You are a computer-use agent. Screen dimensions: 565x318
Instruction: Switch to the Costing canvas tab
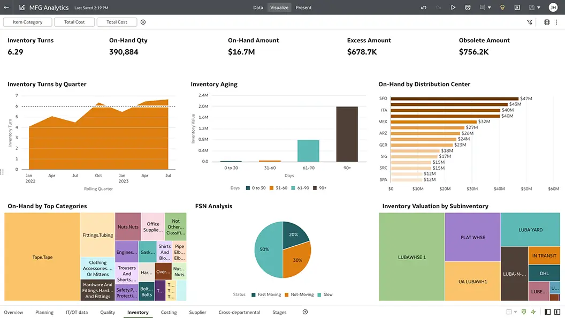click(169, 312)
